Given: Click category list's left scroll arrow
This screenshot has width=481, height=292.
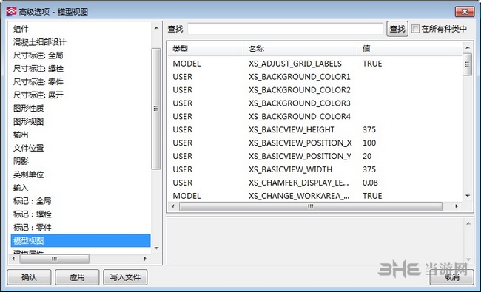Looking at the screenshot, I should point(13,259).
